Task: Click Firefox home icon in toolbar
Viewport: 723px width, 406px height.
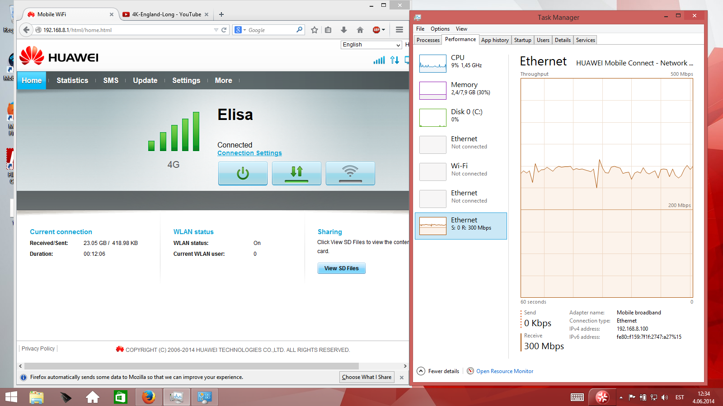Action: (x=360, y=30)
